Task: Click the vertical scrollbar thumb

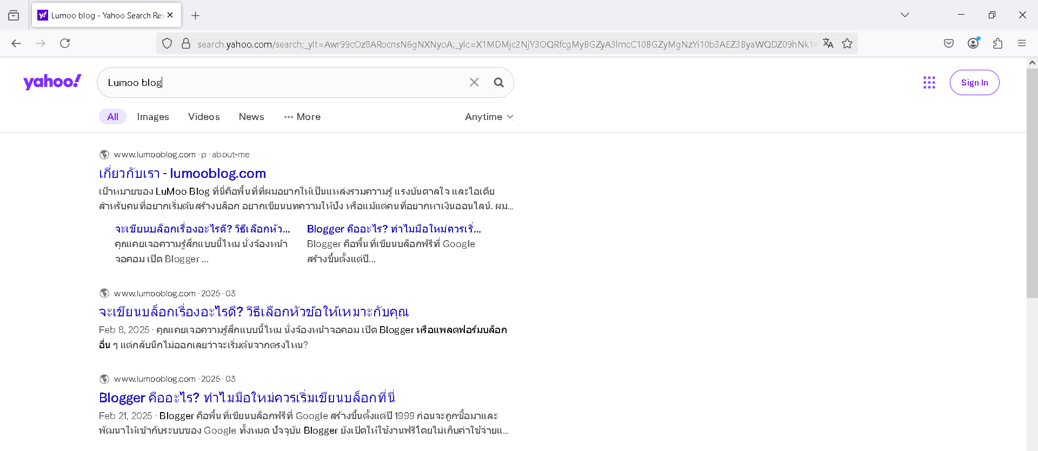Action: pyautogui.click(x=1032, y=183)
